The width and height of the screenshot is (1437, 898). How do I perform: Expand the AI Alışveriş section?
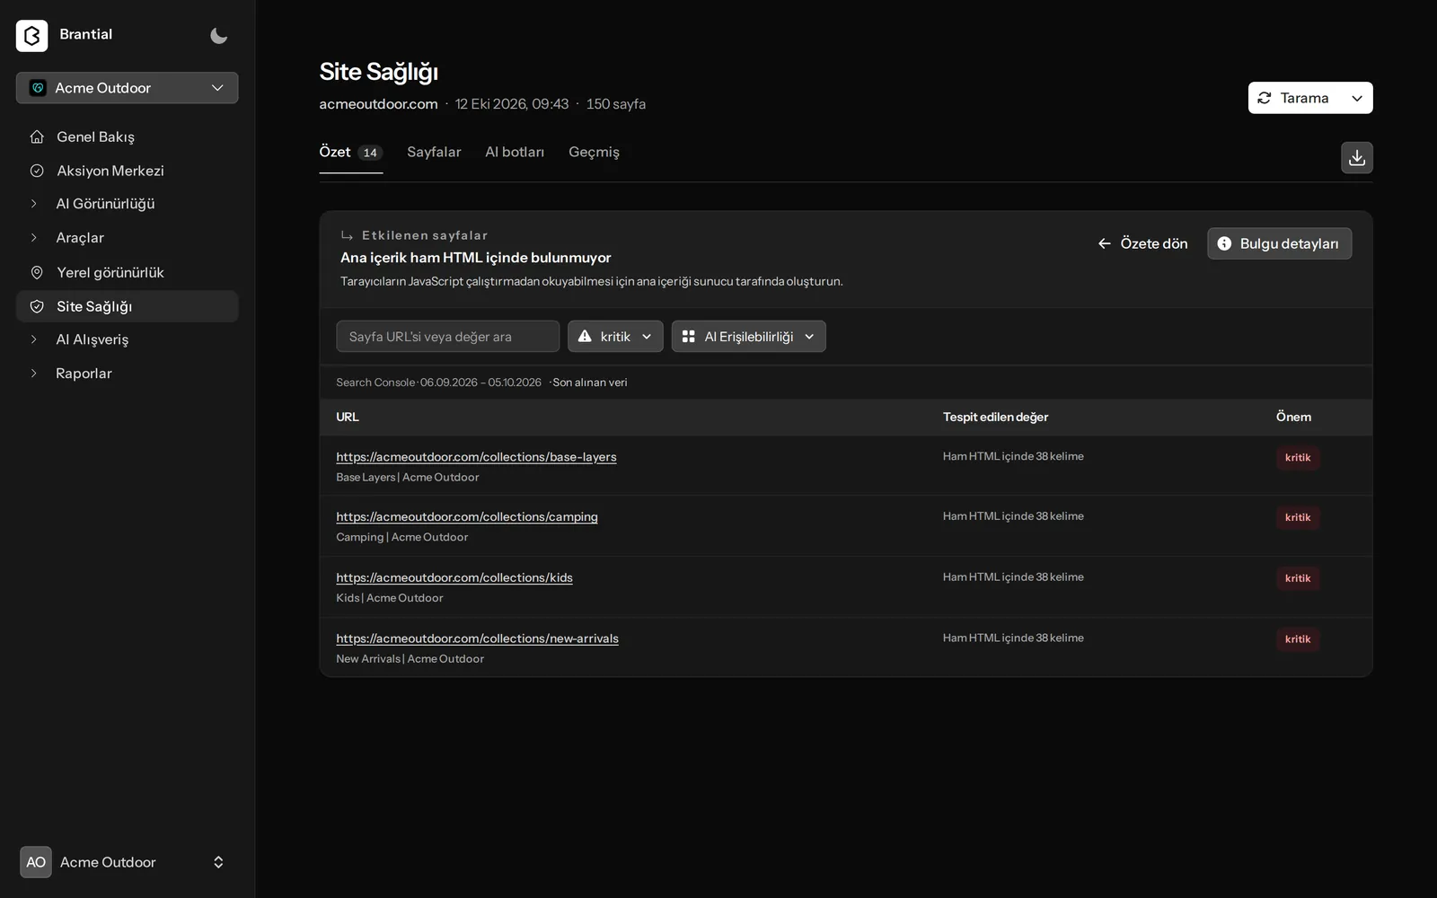[127, 339]
